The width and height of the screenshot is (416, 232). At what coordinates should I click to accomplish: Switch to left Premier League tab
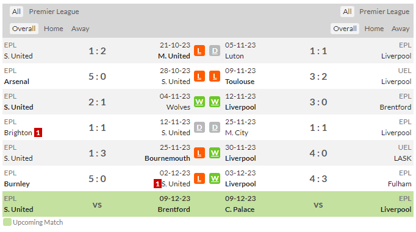coord(54,12)
